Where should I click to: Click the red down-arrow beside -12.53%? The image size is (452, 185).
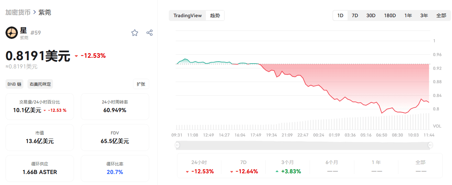(x=76, y=56)
